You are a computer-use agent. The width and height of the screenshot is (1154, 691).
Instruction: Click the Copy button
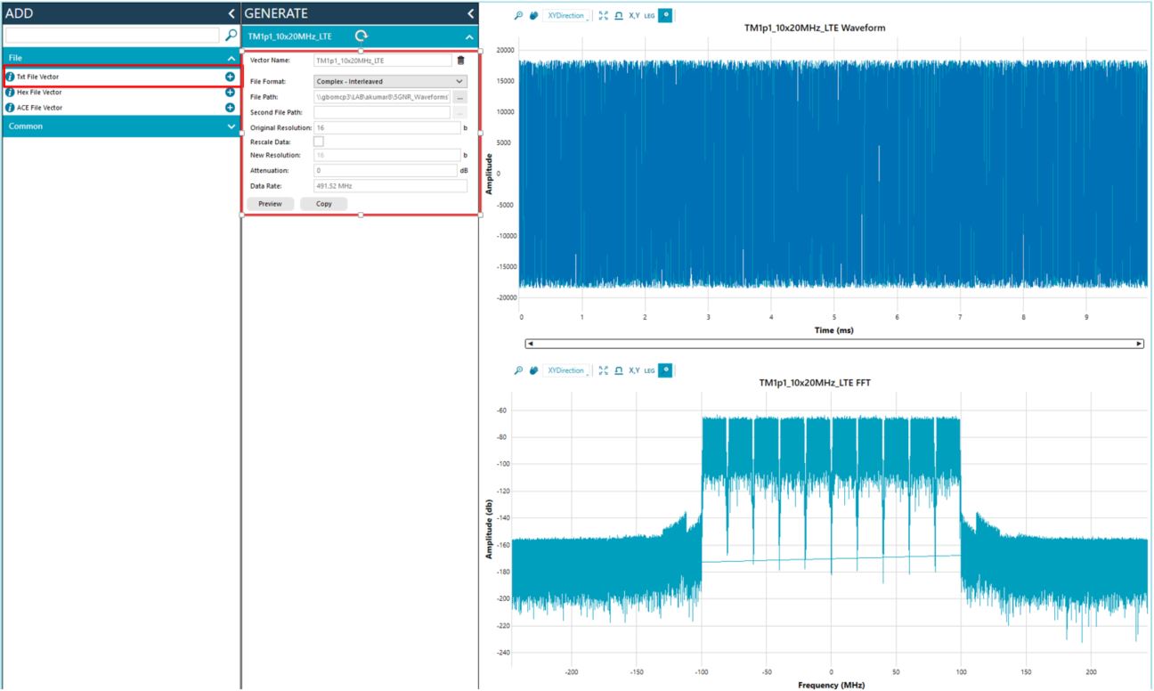coord(323,204)
